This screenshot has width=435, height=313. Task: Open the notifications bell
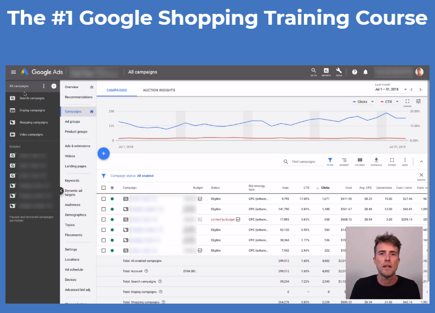point(366,72)
